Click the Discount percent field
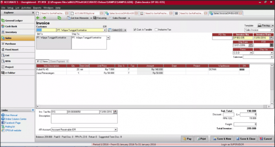Image resolution: width=275 pixels, height=147 pixels. 229,114
